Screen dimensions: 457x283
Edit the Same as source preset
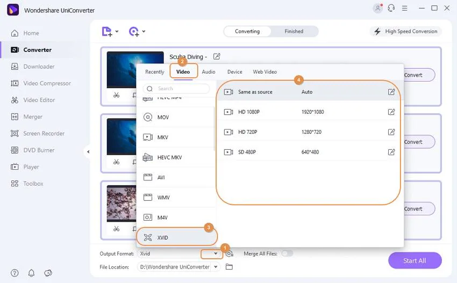[x=391, y=92]
